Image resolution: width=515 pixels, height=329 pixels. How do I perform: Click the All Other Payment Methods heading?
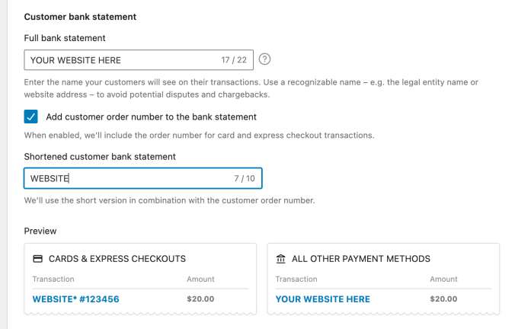[x=361, y=259]
